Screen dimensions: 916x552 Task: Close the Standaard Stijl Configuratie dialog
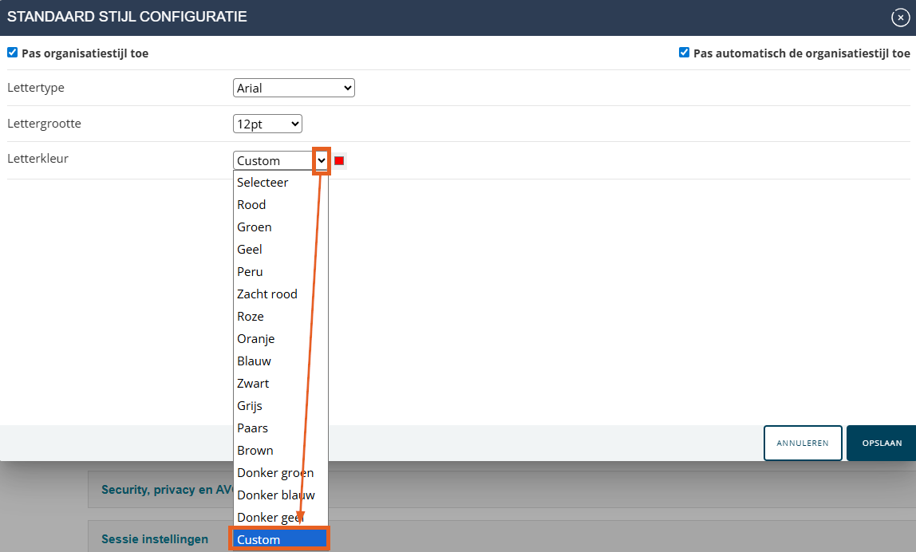900,18
